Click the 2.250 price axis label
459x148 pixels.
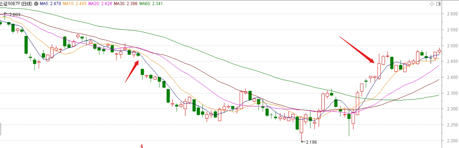[452, 125]
